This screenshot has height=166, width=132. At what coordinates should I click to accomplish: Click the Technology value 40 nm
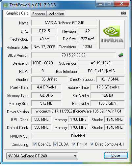tap(44, 39)
